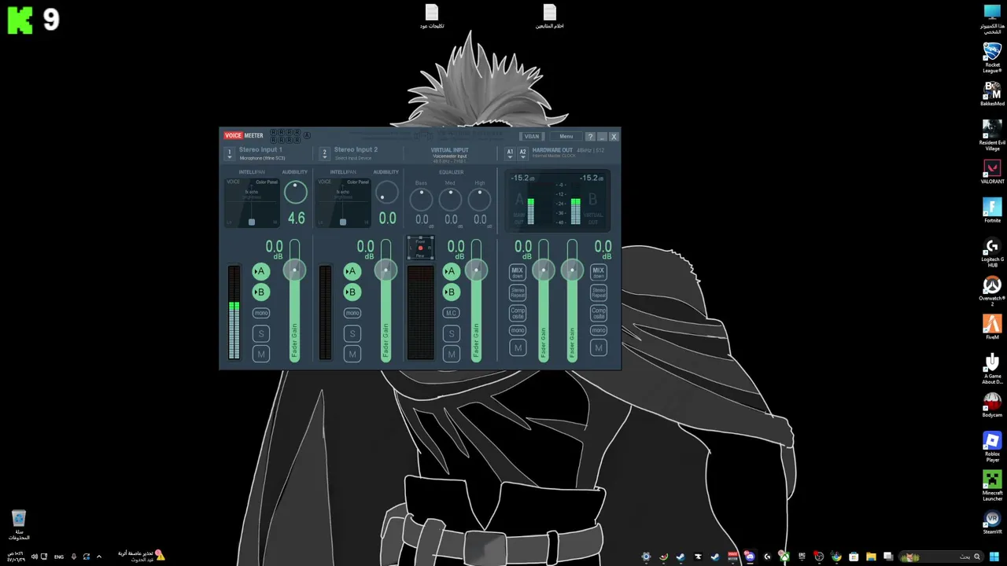Open Logitech G HUB desktop shortcut
This screenshot has height=566, width=1007.
click(x=992, y=252)
